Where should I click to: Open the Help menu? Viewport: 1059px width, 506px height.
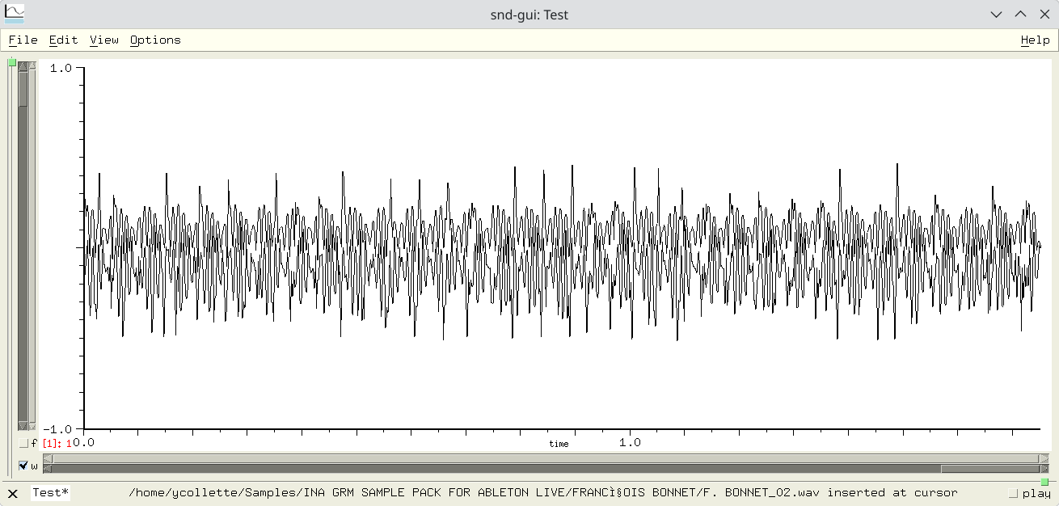coord(1035,40)
